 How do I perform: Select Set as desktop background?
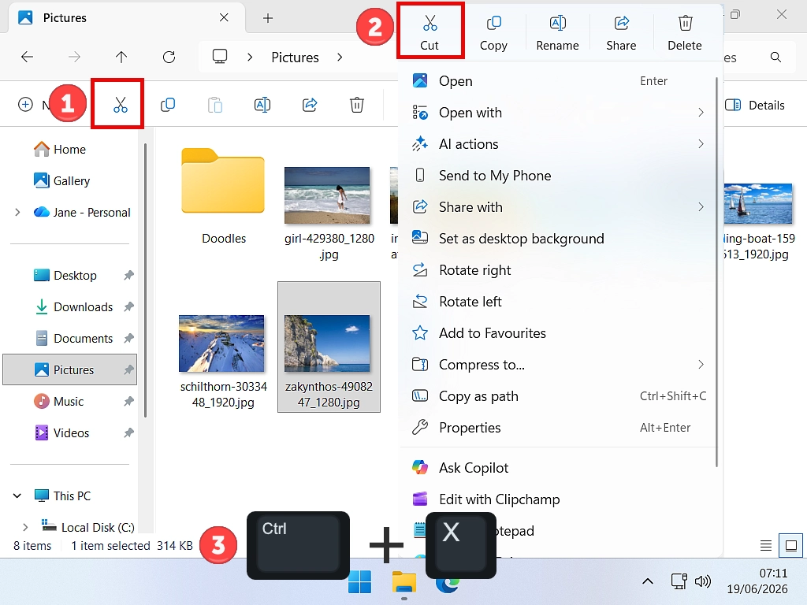click(x=558, y=239)
